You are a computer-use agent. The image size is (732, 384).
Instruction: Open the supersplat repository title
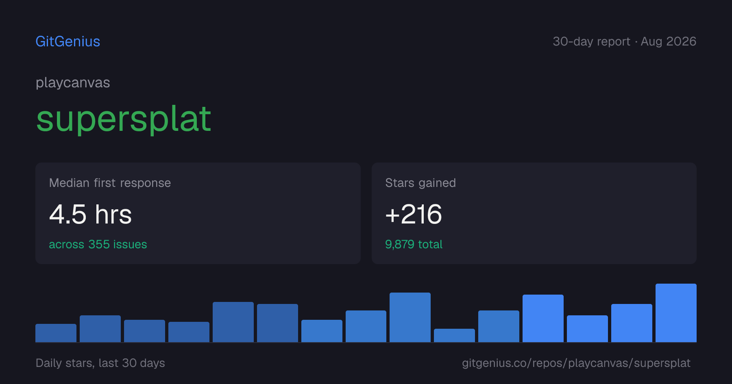pyautogui.click(x=124, y=120)
